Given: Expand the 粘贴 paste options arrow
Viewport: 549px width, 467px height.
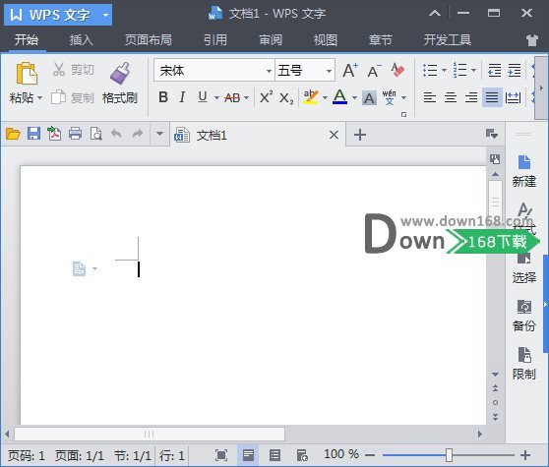Looking at the screenshot, I should [40, 98].
